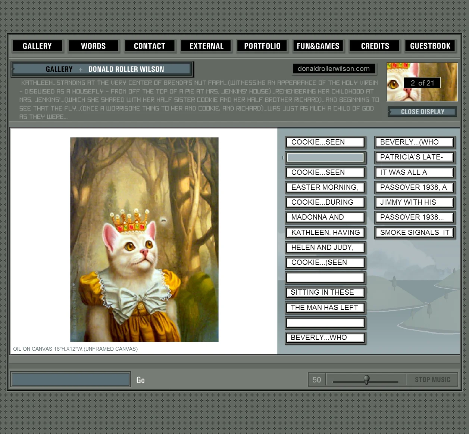This screenshot has width=469, height=434.
Task: Visit donaldrollerwilson.com link
Action: tap(334, 69)
